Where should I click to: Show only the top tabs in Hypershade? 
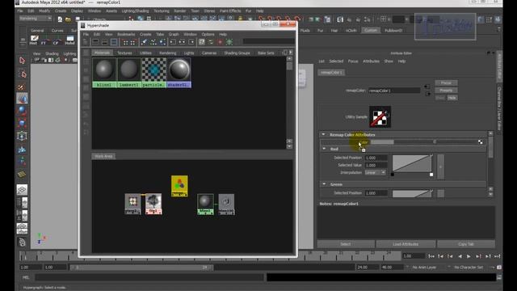pyautogui.click(x=95, y=42)
